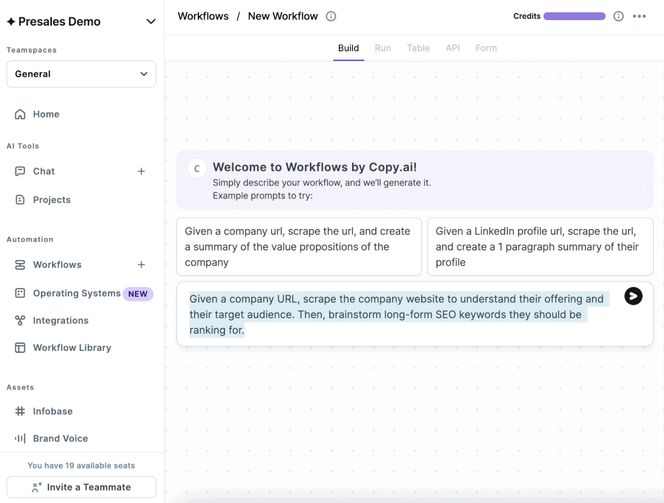664x503 pixels.
Task: Open Operating Systems section
Action: (x=77, y=293)
